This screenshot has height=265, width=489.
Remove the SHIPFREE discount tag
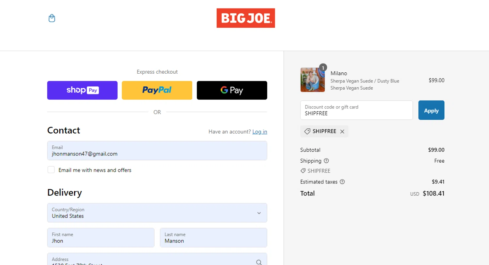pyautogui.click(x=342, y=131)
